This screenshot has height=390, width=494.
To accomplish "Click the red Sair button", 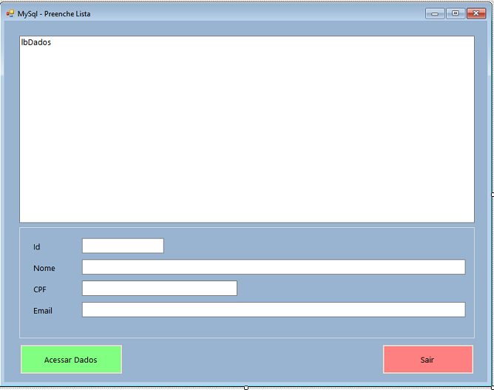I will click(428, 360).
